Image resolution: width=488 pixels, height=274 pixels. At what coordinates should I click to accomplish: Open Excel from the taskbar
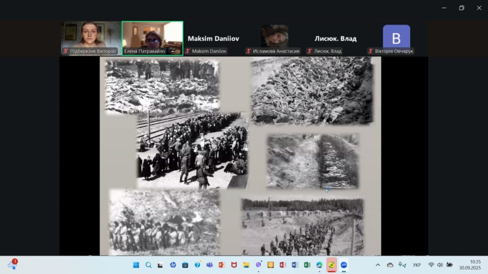click(307, 265)
